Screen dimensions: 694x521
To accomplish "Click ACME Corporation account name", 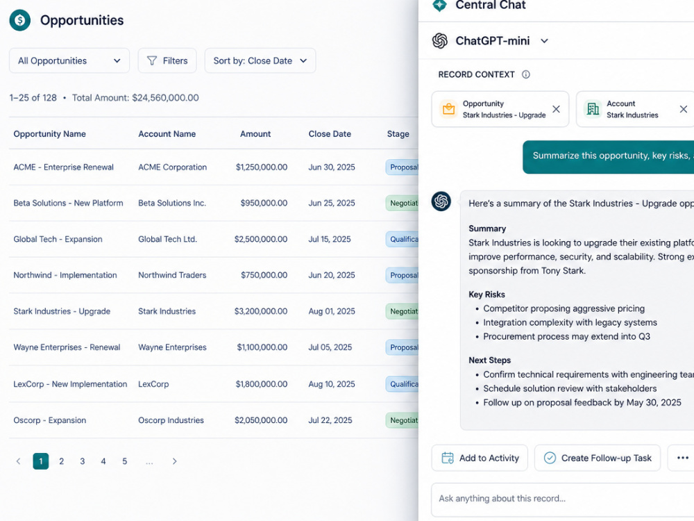I will point(172,167).
